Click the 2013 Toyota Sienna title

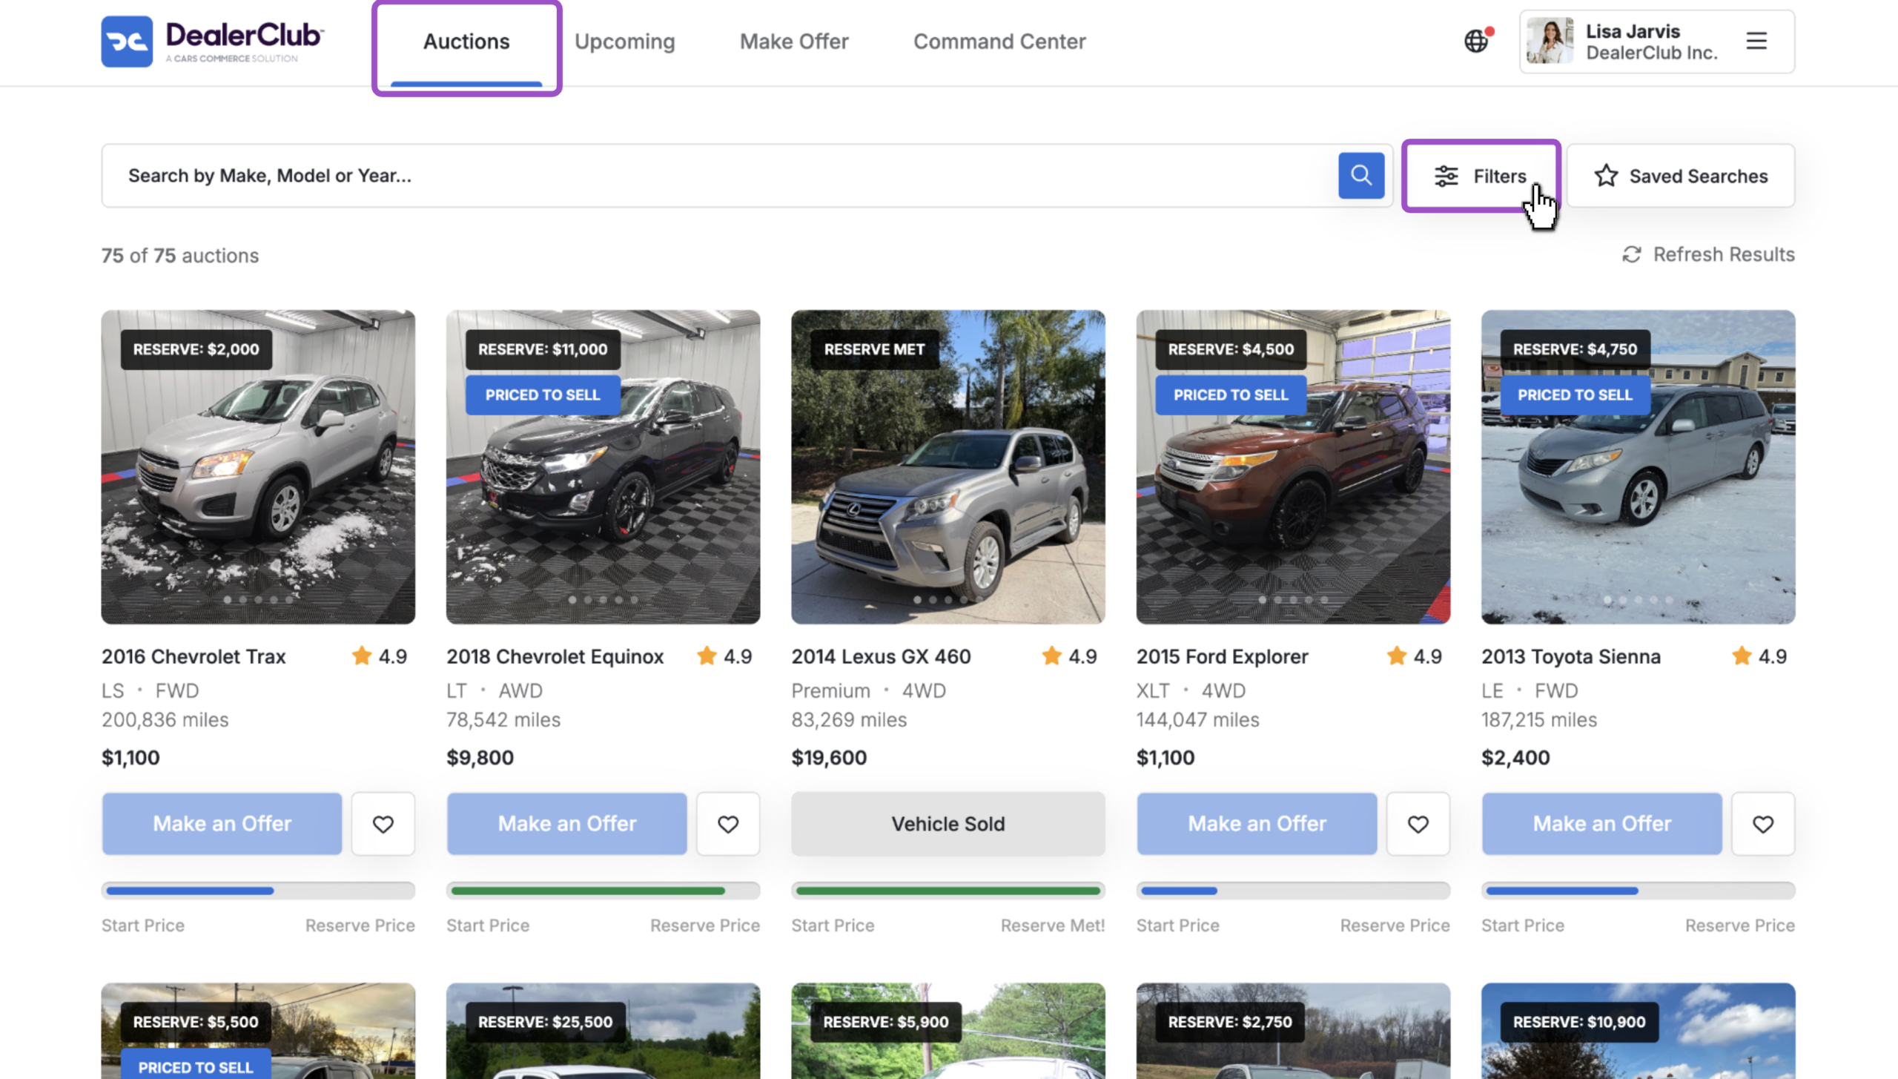[1570, 656]
